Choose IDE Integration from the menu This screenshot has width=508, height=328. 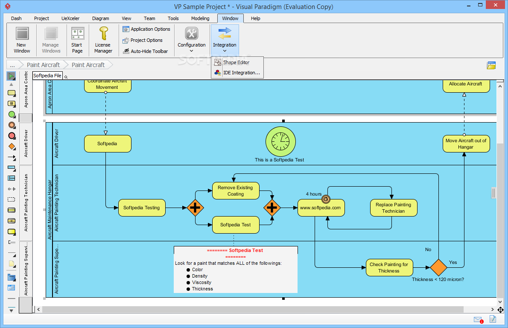click(237, 73)
